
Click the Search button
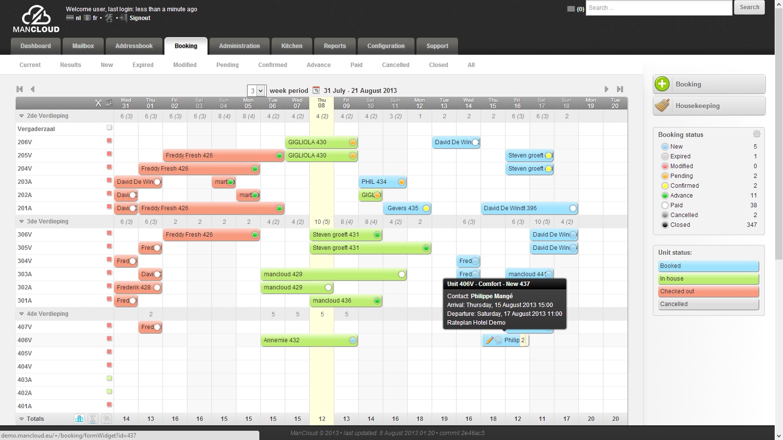coord(749,7)
